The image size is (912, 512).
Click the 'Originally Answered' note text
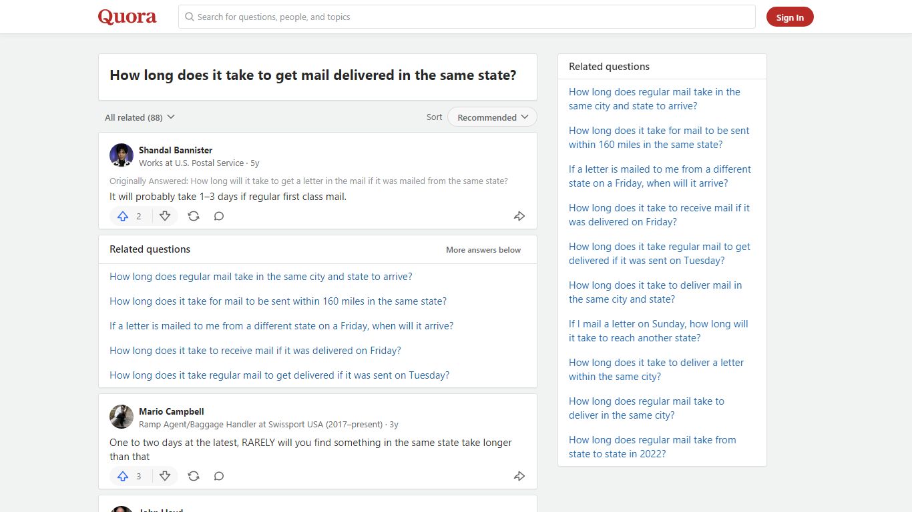308,181
